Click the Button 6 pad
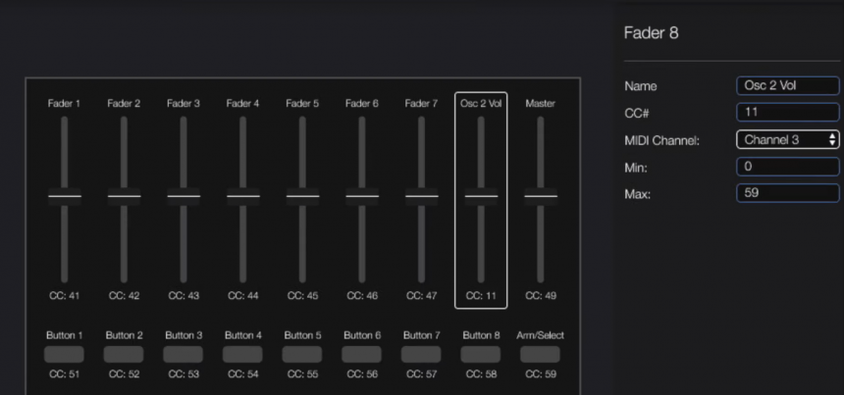This screenshot has height=395, width=844. tap(362, 355)
